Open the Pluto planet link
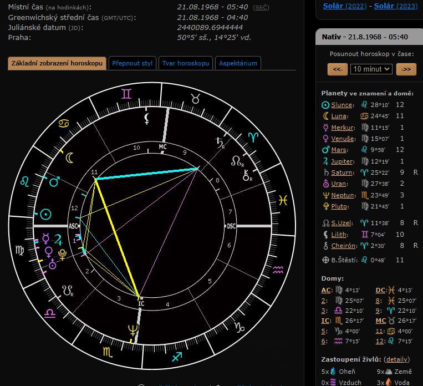Viewport: 423px width, 386px height. pos(339,206)
